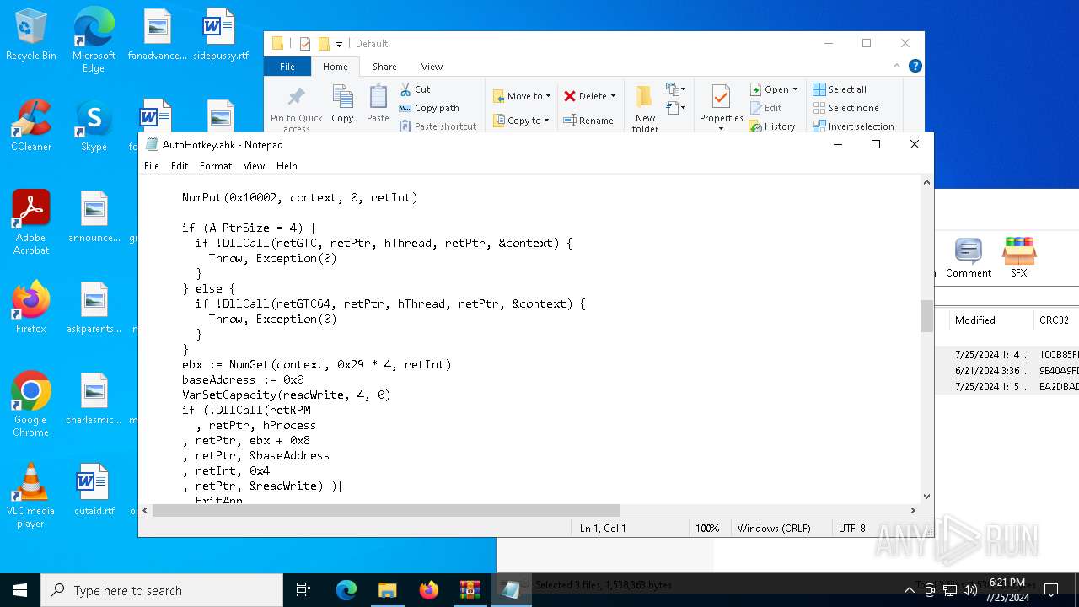Open Customize Quick Access Toolbar dropdown
The height and width of the screenshot is (607, 1079).
pyautogui.click(x=339, y=44)
